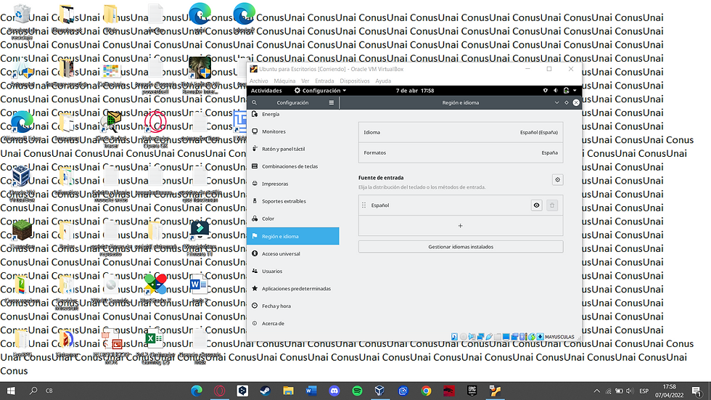711x400 pixels.
Task: Remove the Español input source with trash icon
Action: click(x=552, y=205)
